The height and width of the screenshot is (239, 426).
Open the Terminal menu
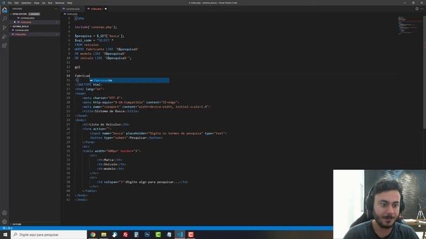pos(60,3)
